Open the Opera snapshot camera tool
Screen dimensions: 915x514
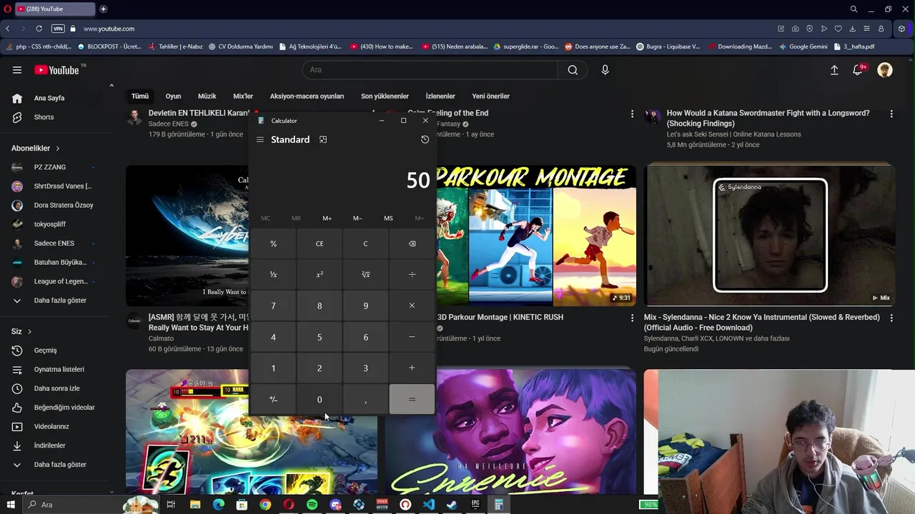pos(795,29)
